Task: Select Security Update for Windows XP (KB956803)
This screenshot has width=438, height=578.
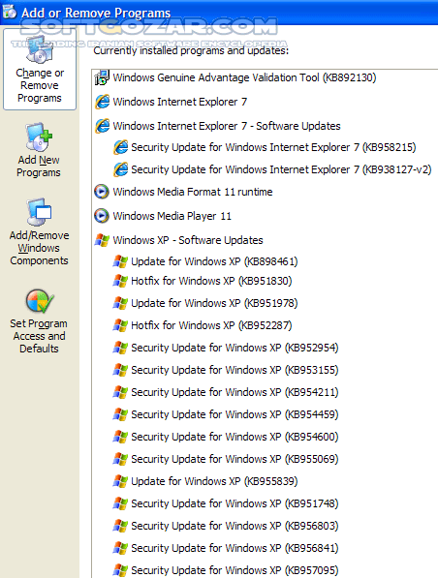Action: coord(235,526)
